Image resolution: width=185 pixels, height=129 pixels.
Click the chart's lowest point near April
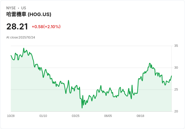point(82,108)
